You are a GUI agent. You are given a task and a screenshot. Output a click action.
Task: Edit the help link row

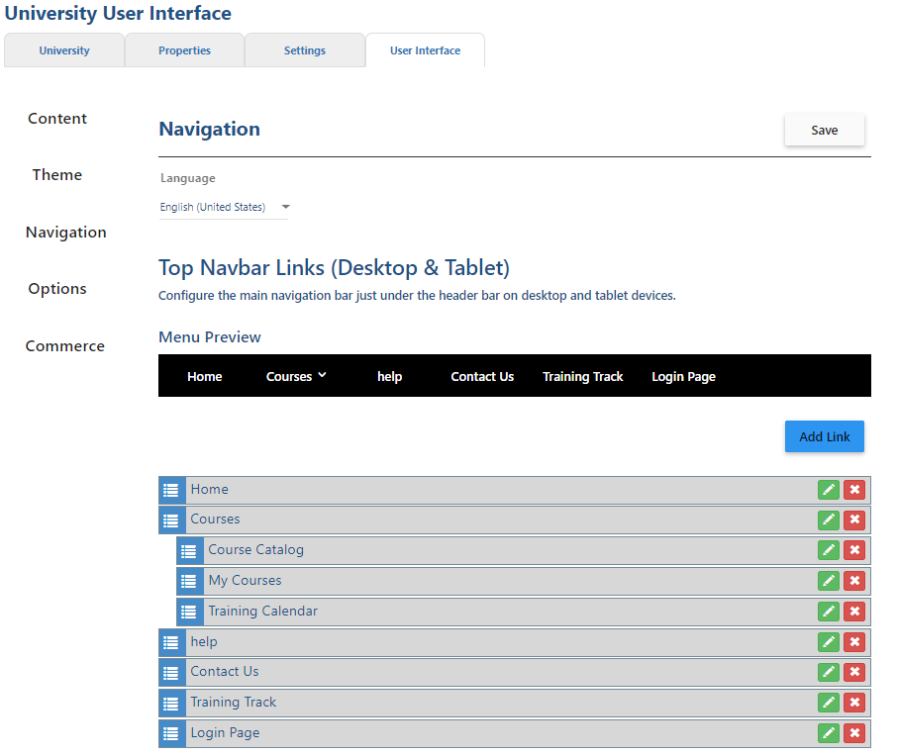tap(828, 642)
